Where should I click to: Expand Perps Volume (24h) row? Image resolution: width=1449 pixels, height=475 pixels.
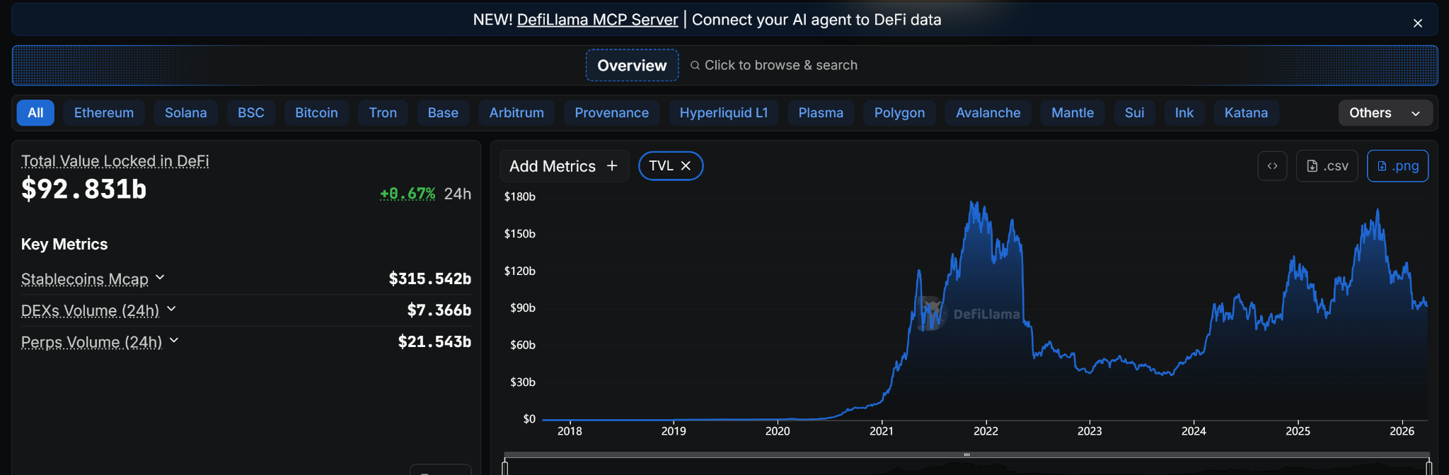click(x=174, y=341)
